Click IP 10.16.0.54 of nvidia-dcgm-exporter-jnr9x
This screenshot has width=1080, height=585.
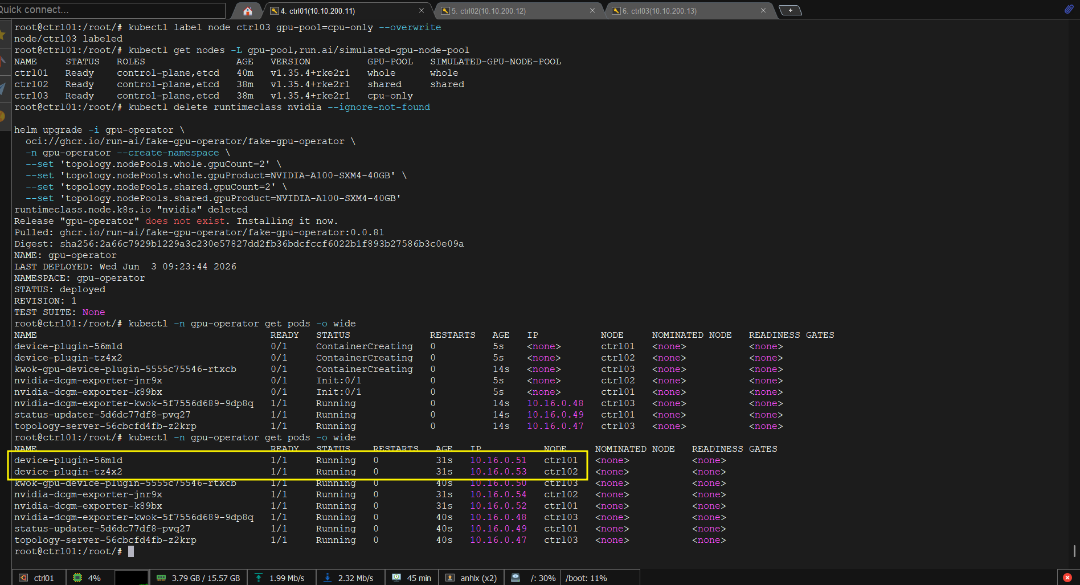(498, 494)
